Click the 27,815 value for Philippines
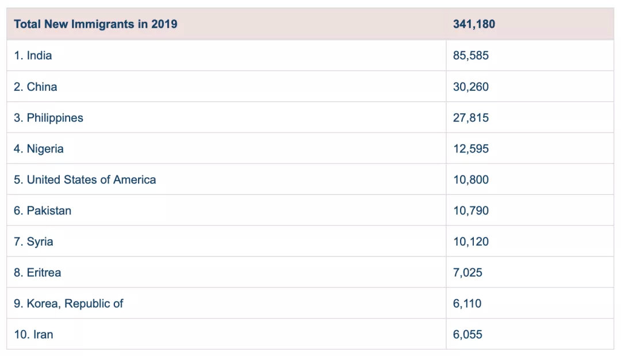Image resolution: width=621 pixels, height=356 pixels. 470,118
